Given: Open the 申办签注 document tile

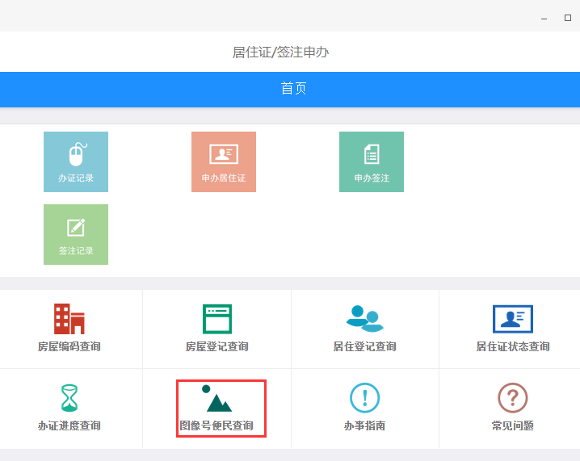Looking at the screenshot, I should click(x=372, y=162).
